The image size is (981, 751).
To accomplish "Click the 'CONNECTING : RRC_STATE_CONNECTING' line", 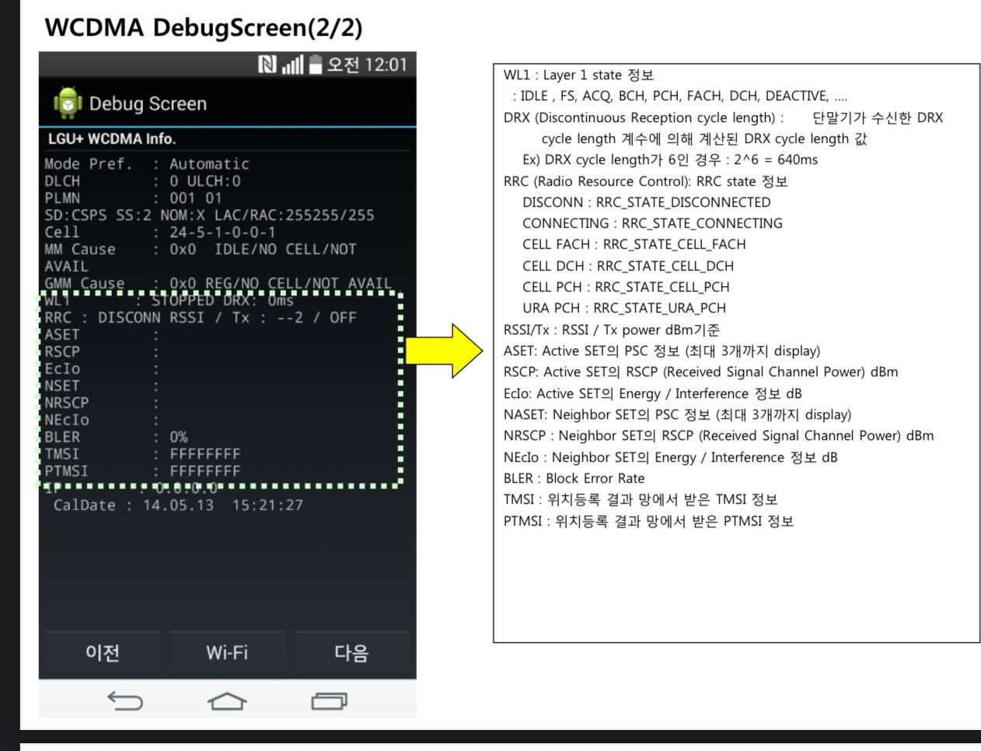I will [652, 223].
